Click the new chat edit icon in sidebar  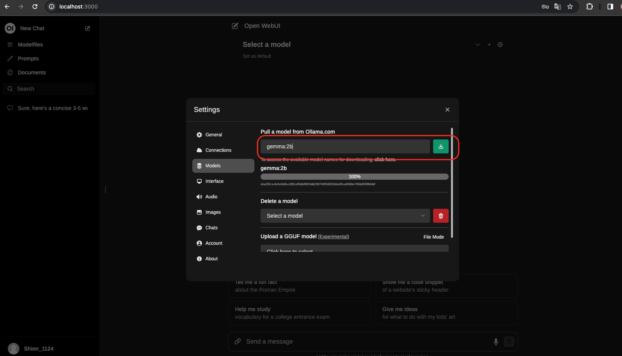[x=88, y=28]
